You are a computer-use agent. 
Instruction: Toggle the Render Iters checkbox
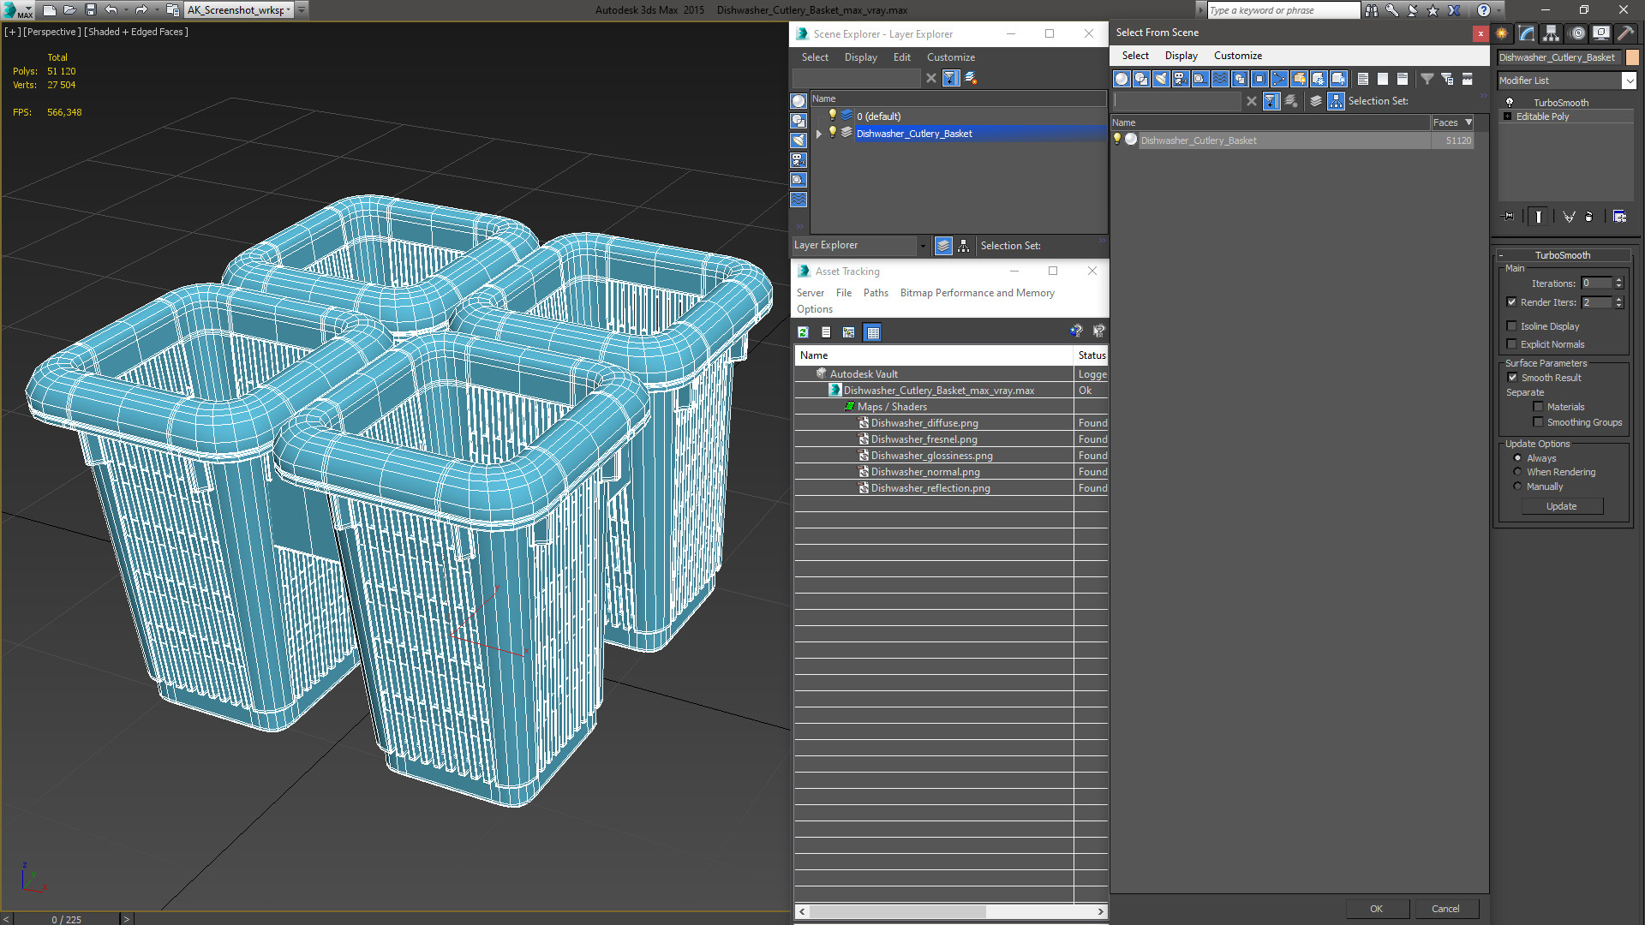pos(1511,302)
